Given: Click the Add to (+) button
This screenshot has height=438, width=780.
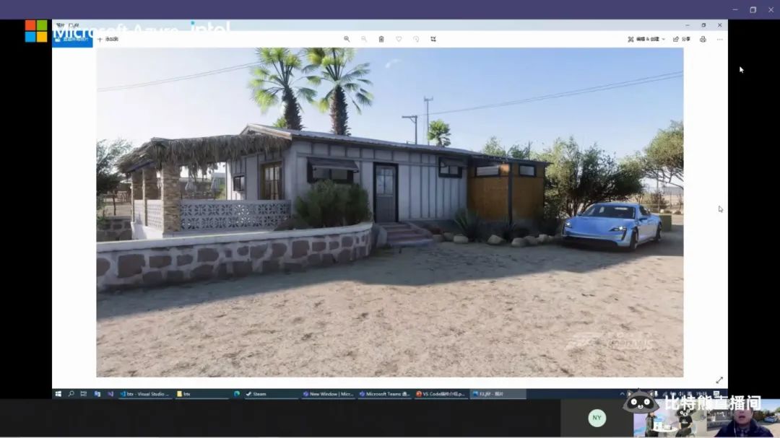Looking at the screenshot, I should [108, 39].
